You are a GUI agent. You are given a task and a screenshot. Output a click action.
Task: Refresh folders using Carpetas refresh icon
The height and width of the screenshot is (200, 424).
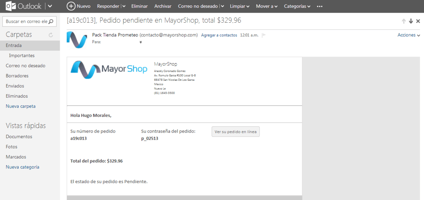50,35
